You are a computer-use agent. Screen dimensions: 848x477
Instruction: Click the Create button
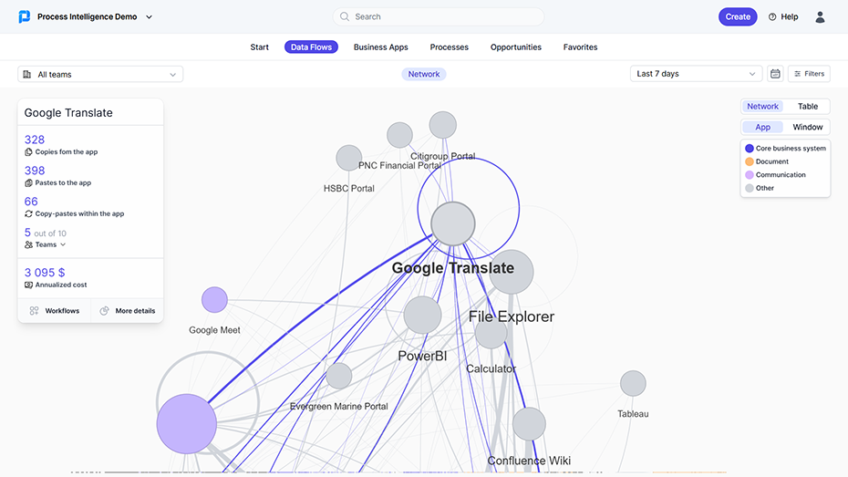coord(738,16)
